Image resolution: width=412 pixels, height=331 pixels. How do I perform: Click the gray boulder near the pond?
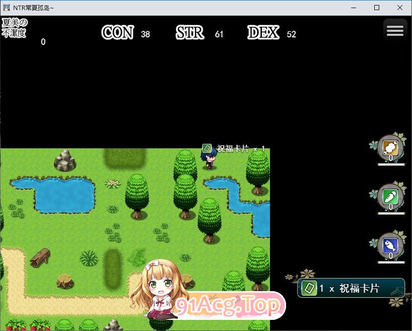65,160
